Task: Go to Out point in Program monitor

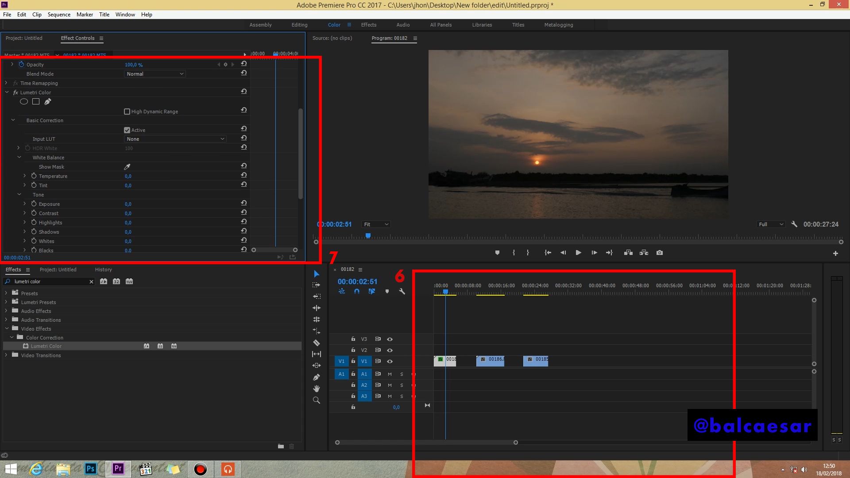Action: click(x=609, y=253)
